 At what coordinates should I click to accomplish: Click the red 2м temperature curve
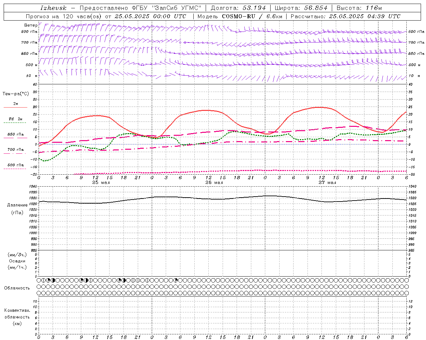(206, 110)
